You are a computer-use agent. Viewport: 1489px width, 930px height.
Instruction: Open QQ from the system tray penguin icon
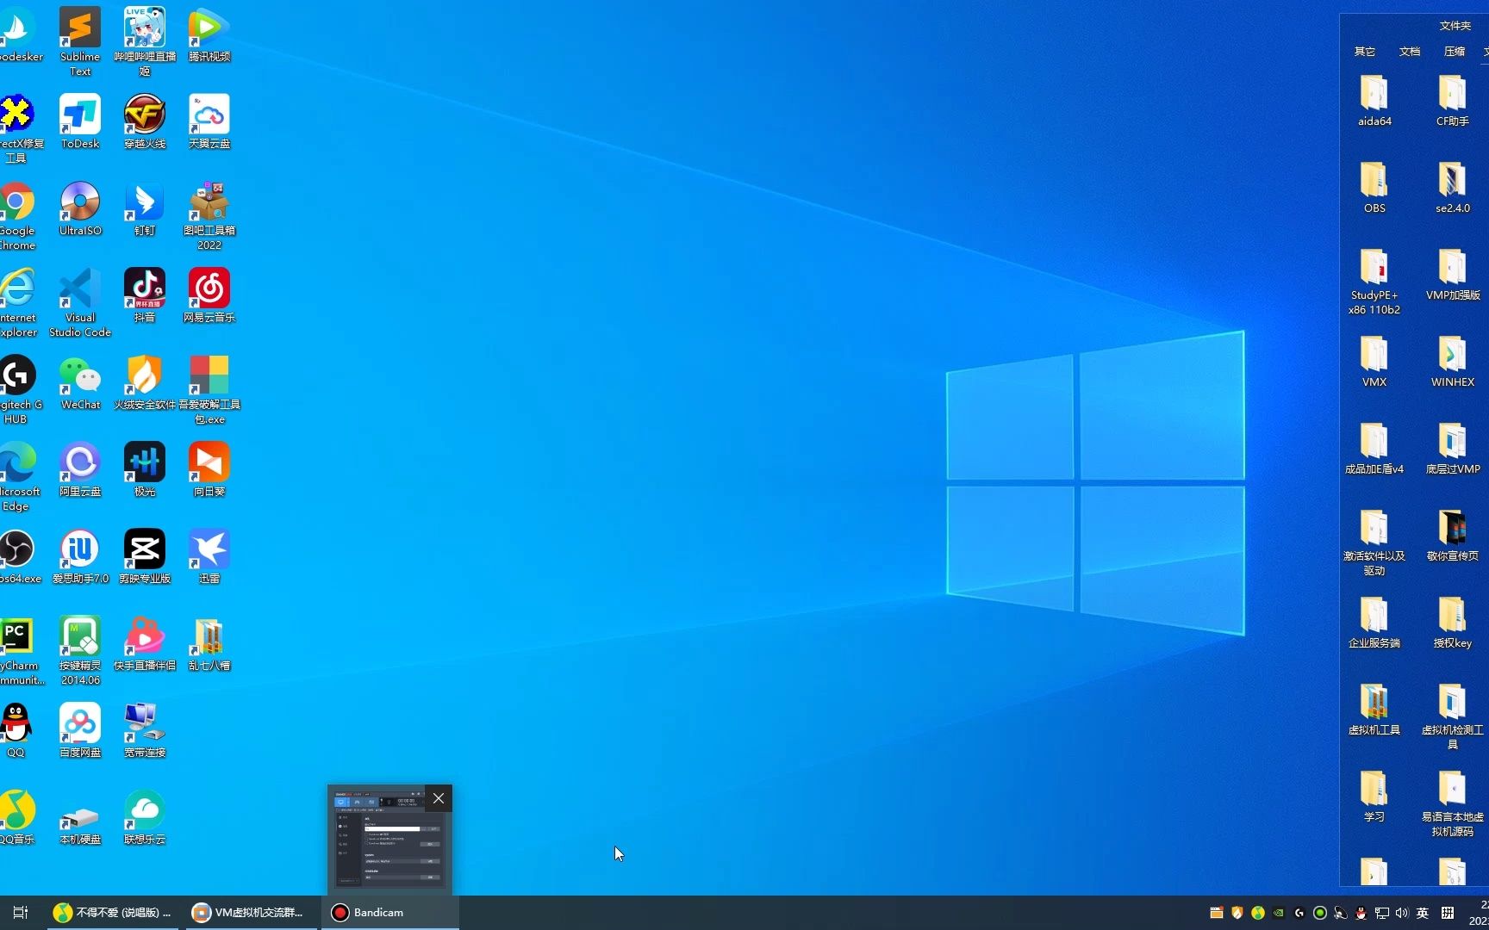click(1361, 913)
